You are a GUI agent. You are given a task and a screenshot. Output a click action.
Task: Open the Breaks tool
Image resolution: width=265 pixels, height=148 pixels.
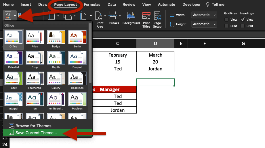(x=114, y=17)
